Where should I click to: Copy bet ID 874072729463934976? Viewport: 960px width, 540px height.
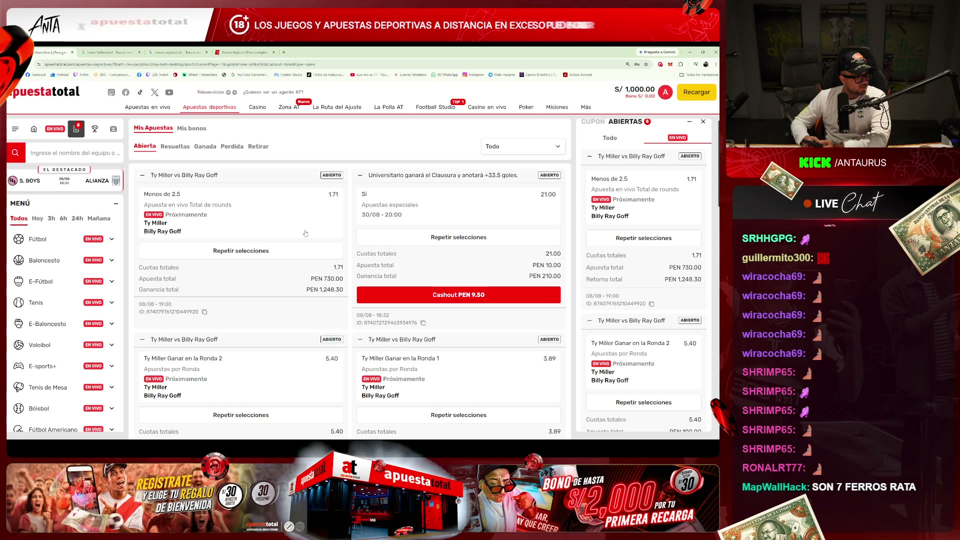[423, 323]
